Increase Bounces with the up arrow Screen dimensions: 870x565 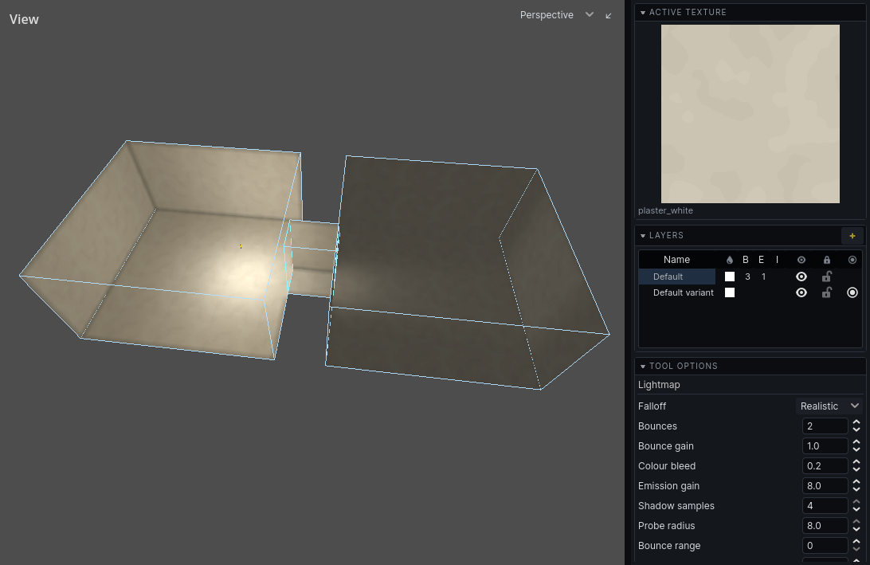click(856, 423)
